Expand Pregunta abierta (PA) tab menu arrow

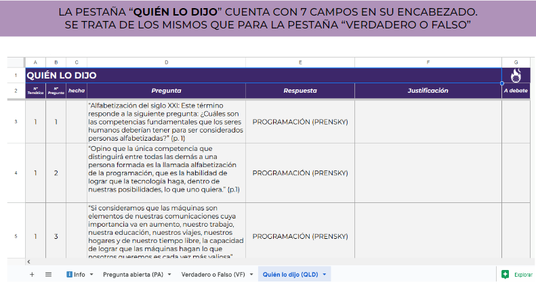coord(169,275)
